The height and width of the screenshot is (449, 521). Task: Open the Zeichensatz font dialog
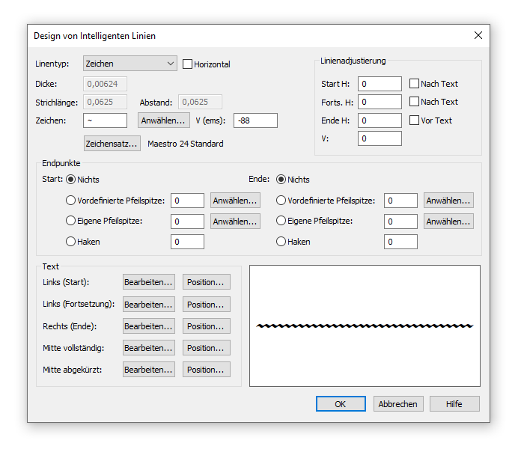click(x=112, y=144)
